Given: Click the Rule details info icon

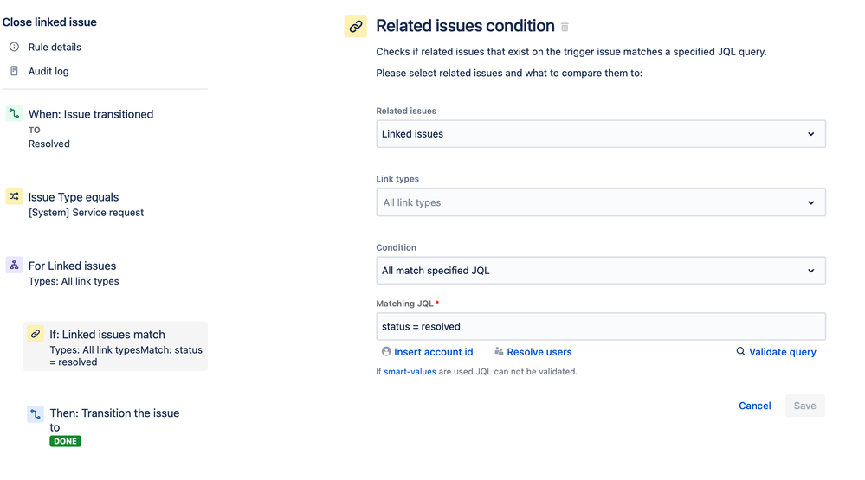Looking at the screenshot, I should [14, 47].
